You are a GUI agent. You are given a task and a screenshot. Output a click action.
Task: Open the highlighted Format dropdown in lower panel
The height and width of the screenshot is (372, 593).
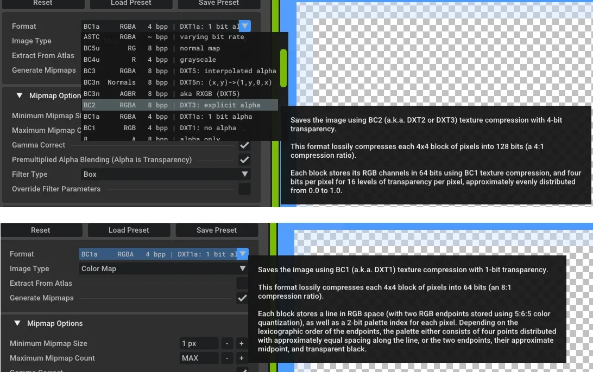tap(163, 254)
